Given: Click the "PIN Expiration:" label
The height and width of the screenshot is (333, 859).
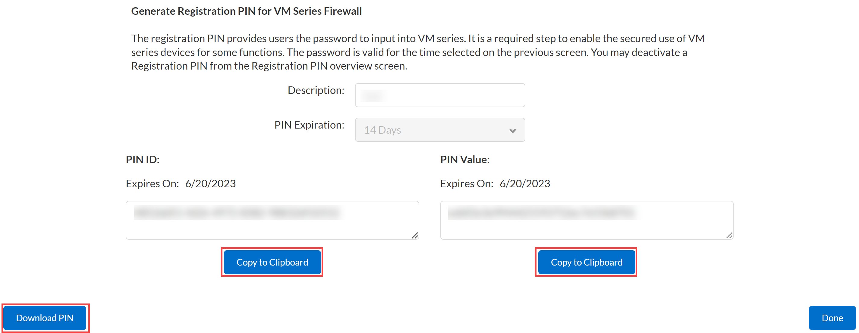Looking at the screenshot, I should point(309,125).
